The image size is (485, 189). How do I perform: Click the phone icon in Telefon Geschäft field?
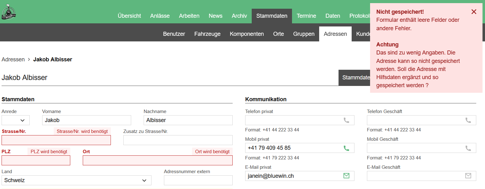[x=468, y=120]
